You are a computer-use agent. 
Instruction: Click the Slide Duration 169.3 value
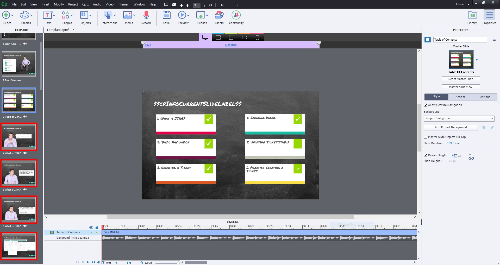(x=451, y=143)
